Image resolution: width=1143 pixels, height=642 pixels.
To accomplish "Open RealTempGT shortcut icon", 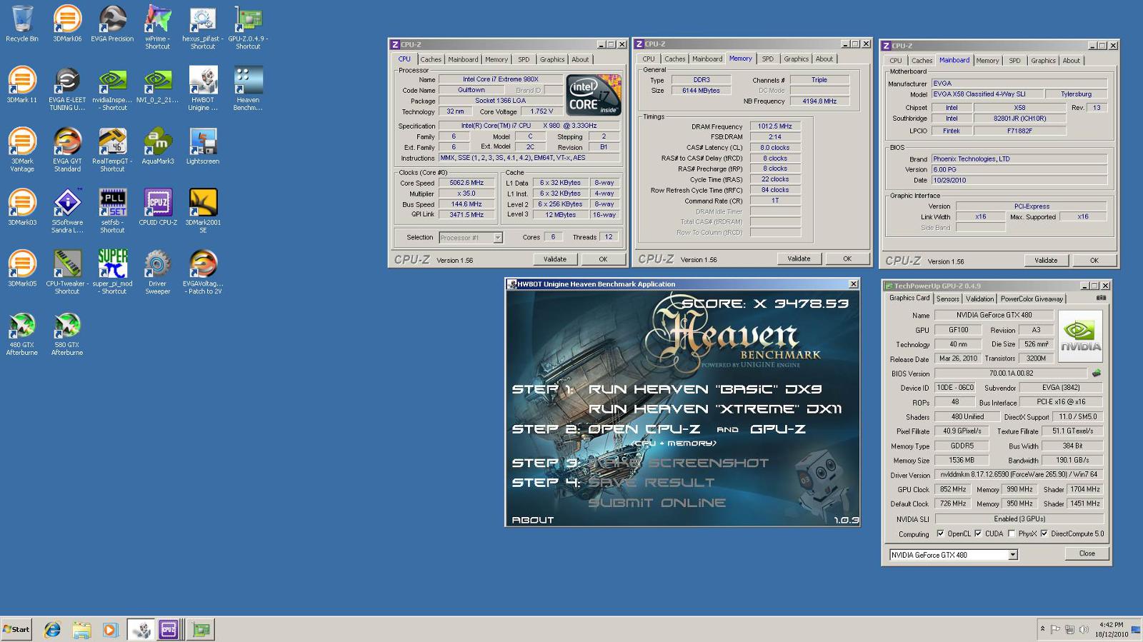I will pyautogui.click(x=112, y=150).
